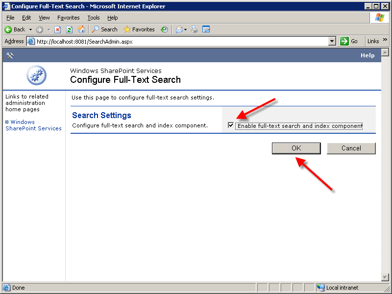The image size is (392, 294).
Task: Click the gears icon beside the page title
Action: [36, 75]
